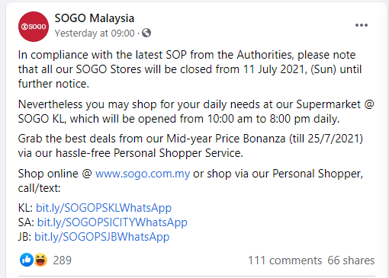Image resolution: width=389 pixels, height=278 pixels.
Task: Open the SA bit.ly/SOGOPSICITYWhatsApp link
Action: (112, 222)
